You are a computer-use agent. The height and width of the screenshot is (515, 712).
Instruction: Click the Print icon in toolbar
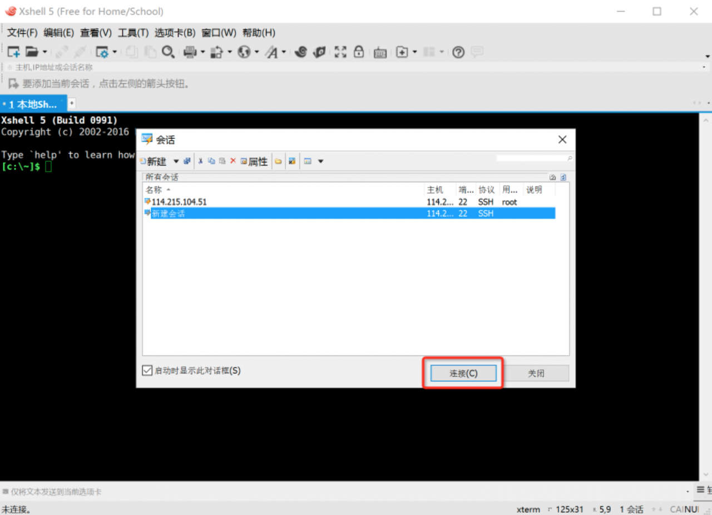(190, 52)
